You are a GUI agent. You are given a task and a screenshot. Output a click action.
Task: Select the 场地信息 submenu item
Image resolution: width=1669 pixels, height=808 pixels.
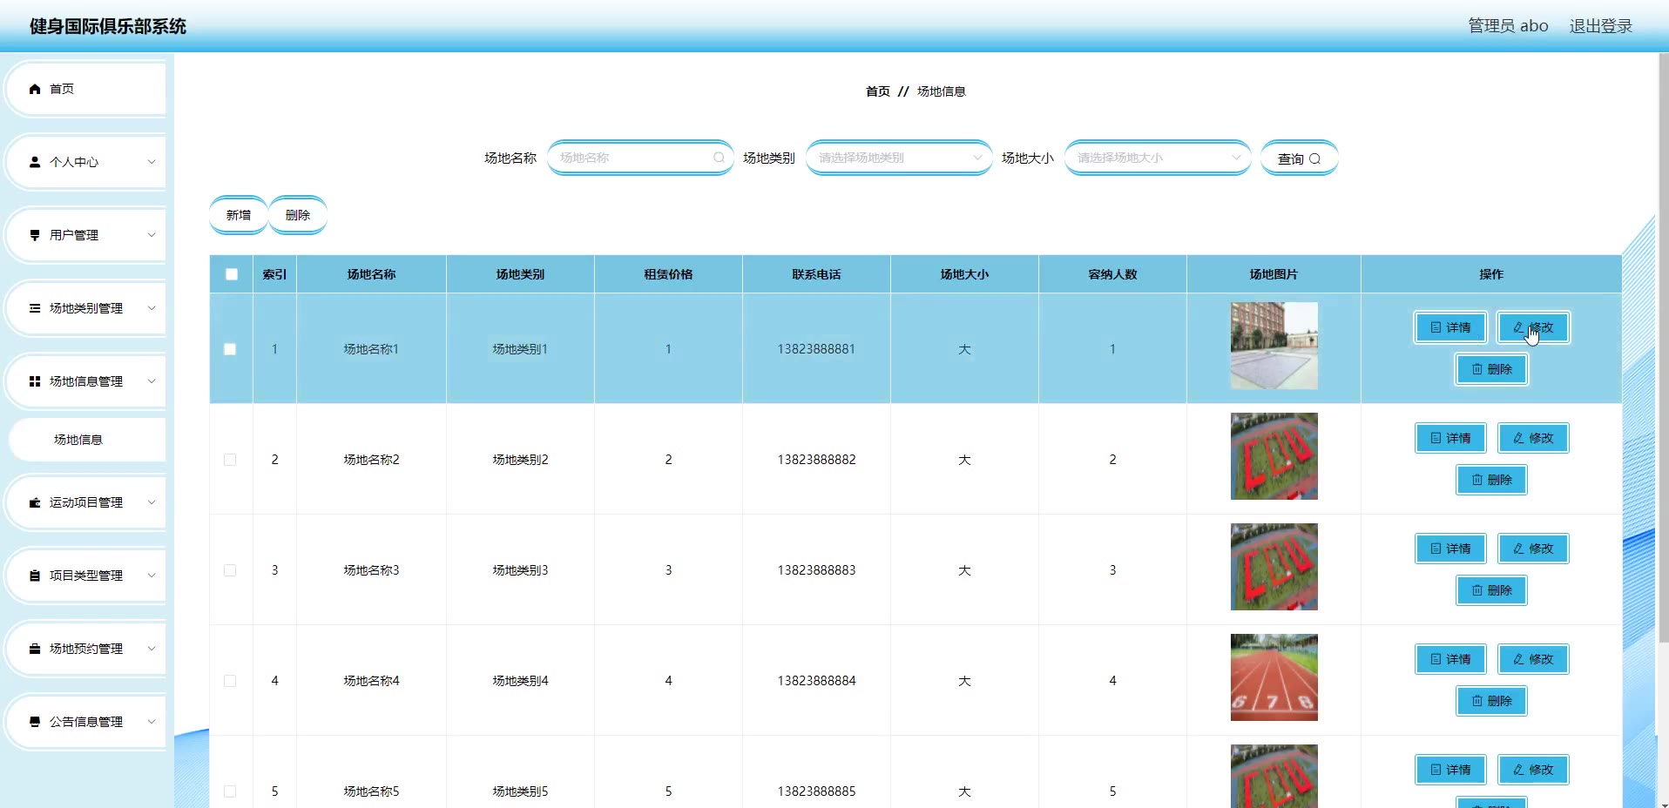(87, 440)
